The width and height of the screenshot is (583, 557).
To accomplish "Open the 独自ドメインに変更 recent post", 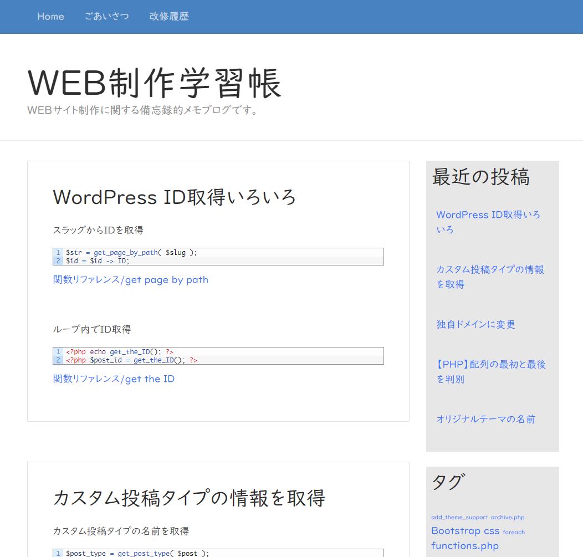I will (475, 324).
